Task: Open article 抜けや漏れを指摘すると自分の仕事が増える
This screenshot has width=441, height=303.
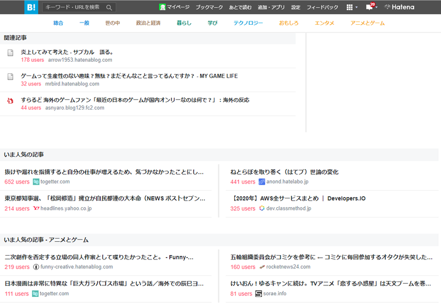Action: pyautogui.click(x=104, y=172)
